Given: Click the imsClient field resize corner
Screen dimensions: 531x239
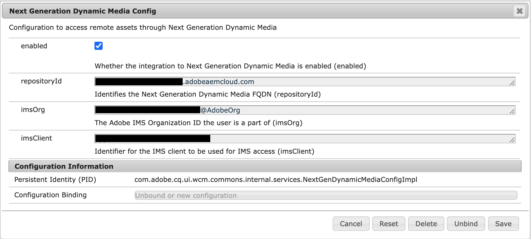Looking at the screenshot, I should [512, 140].
